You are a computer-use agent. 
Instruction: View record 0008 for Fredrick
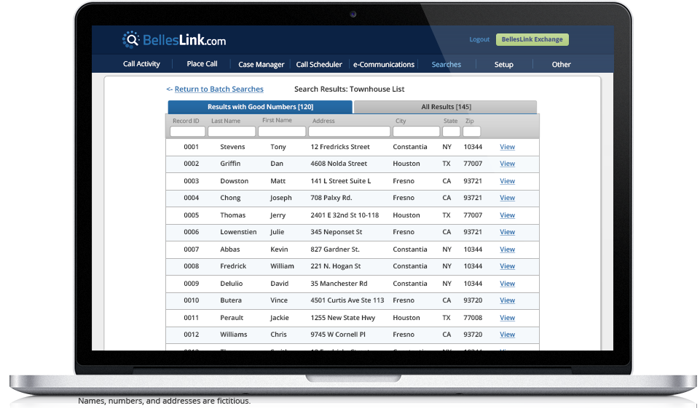[x=507, y=266]
